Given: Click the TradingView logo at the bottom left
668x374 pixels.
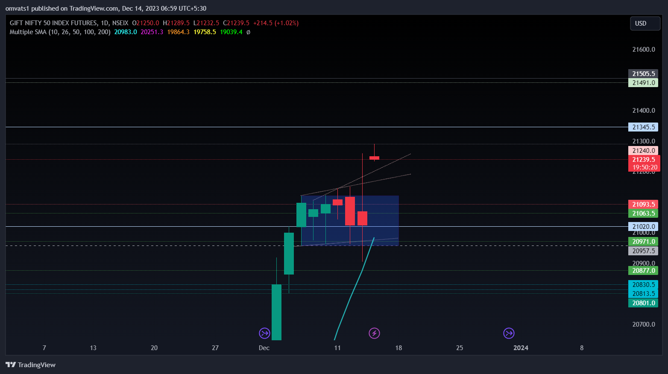Looking at the screenshot, I should tap(30, 365).
